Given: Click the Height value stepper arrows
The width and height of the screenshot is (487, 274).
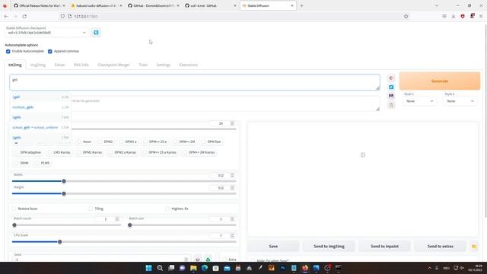Looking at the screenshot, I should 232,188.
